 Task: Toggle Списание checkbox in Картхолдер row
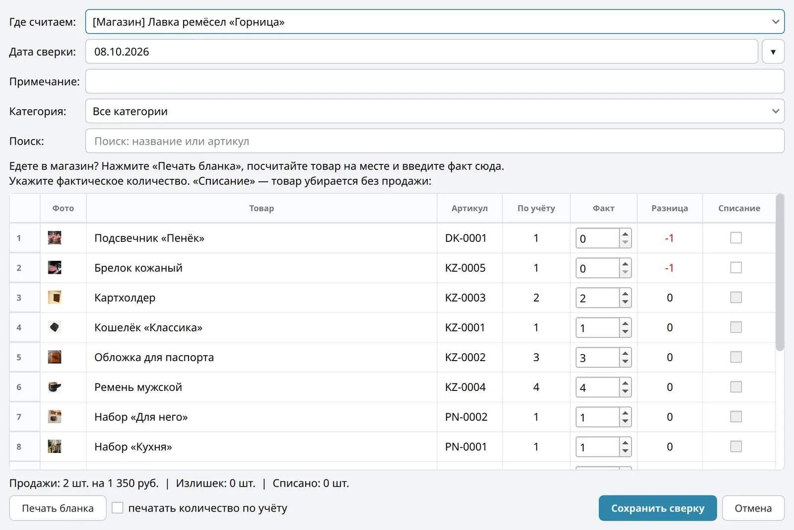(x=736, y=298)
